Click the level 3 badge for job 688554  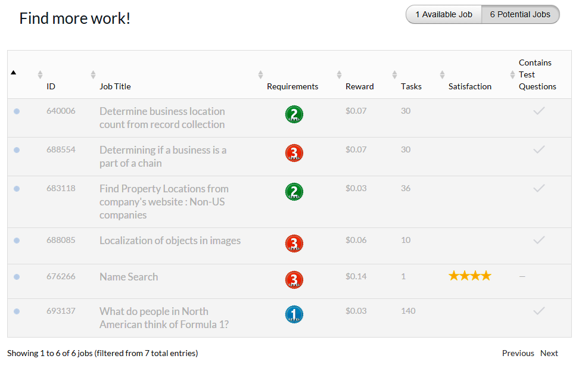tap(294, 153)
